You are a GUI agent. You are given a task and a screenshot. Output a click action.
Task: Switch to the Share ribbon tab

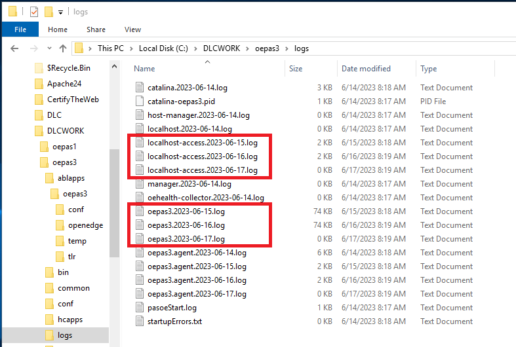point(96,29)
